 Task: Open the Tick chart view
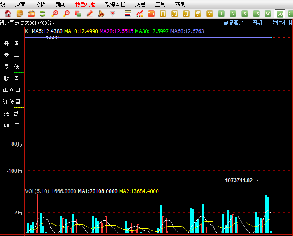point(151,14)
